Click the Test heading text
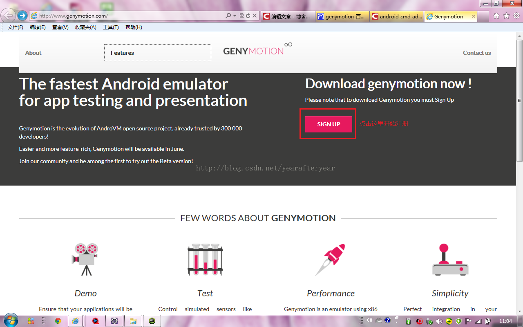 (x=205, y=293)
